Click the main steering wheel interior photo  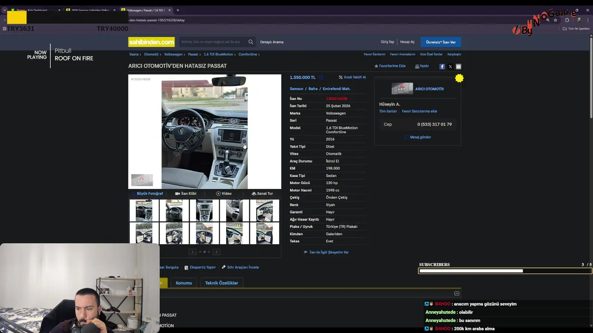pyautogui.click(x=204, y=132)
